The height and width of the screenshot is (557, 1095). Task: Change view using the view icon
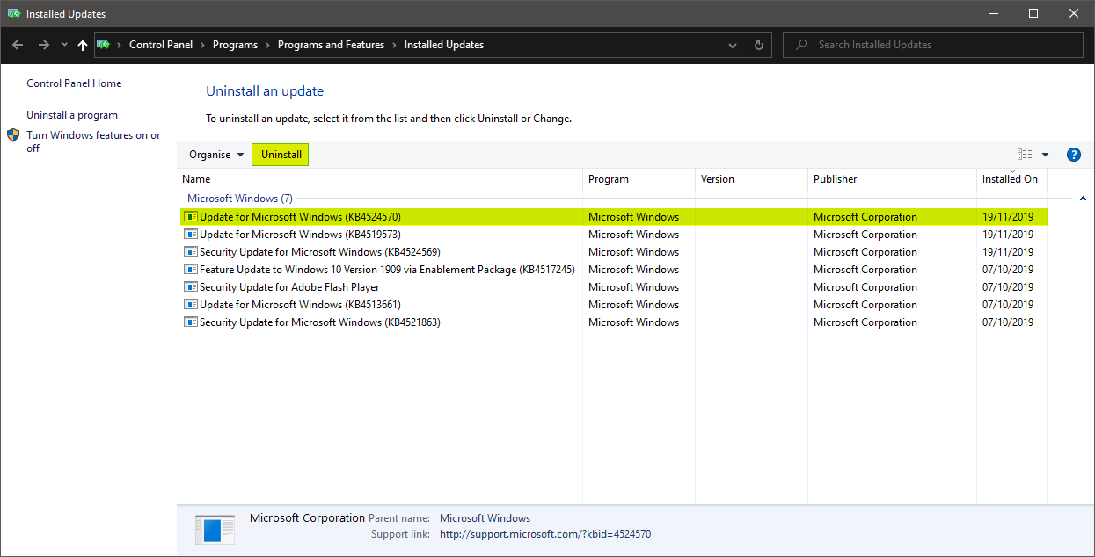click(1025, 155)
